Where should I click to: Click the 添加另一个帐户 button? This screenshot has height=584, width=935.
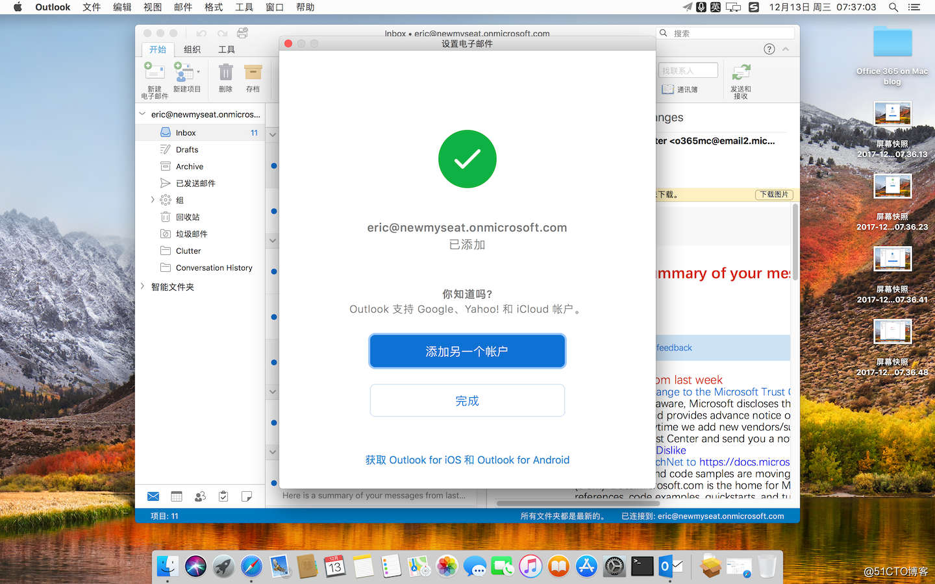[467, 351]
